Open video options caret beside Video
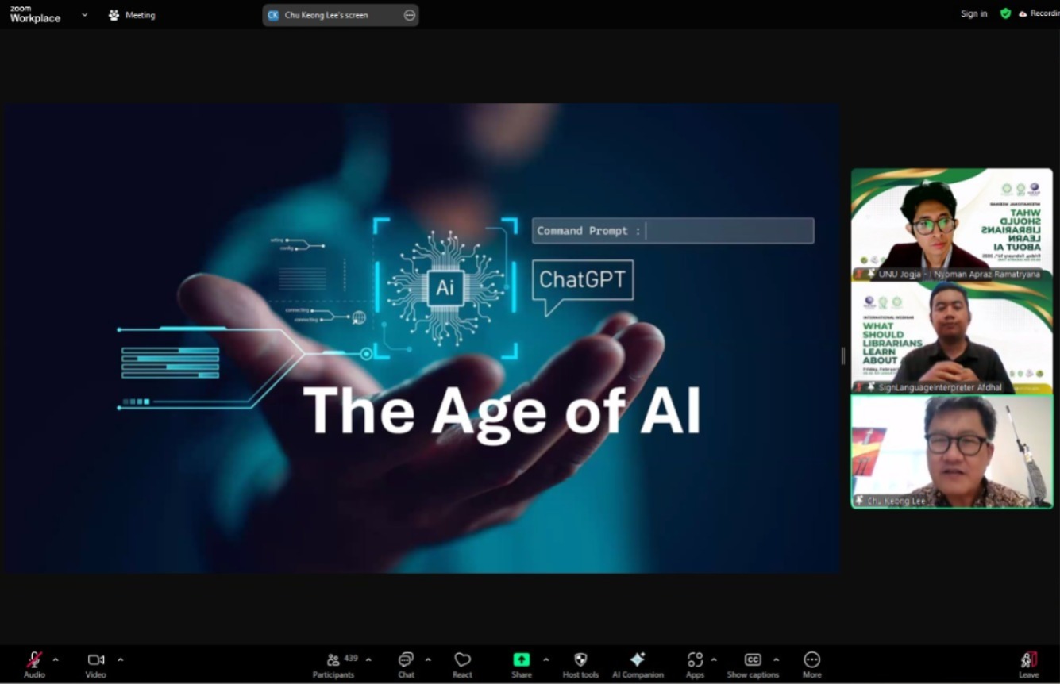Screen dimensions: 1060x684 pos(121,659)
